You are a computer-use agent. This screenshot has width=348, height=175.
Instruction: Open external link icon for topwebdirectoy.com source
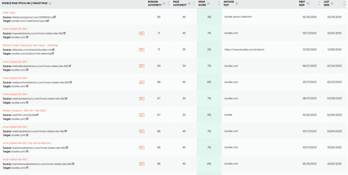64,34
